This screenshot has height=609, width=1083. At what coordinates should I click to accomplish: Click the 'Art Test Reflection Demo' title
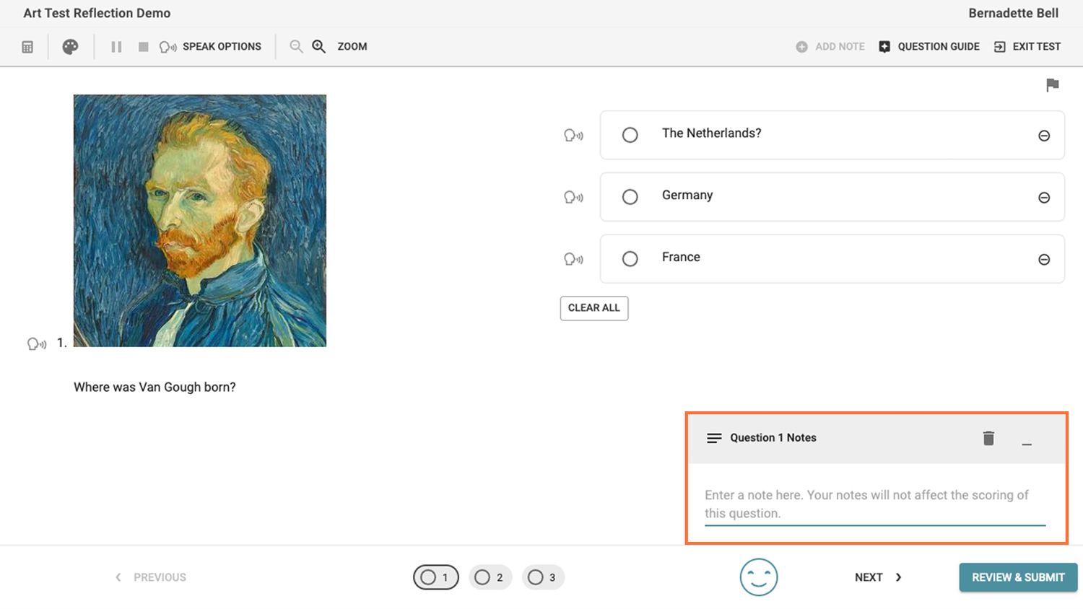point(97,14)
